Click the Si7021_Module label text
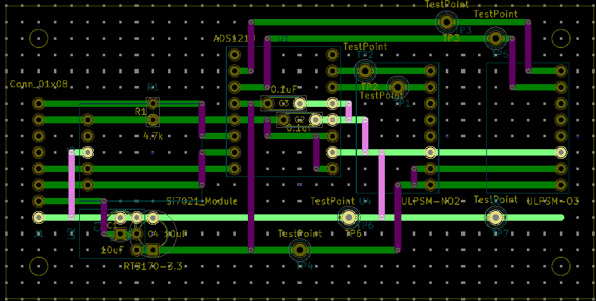The width and height of the screenshot is (596, 301). pos(202,201)
